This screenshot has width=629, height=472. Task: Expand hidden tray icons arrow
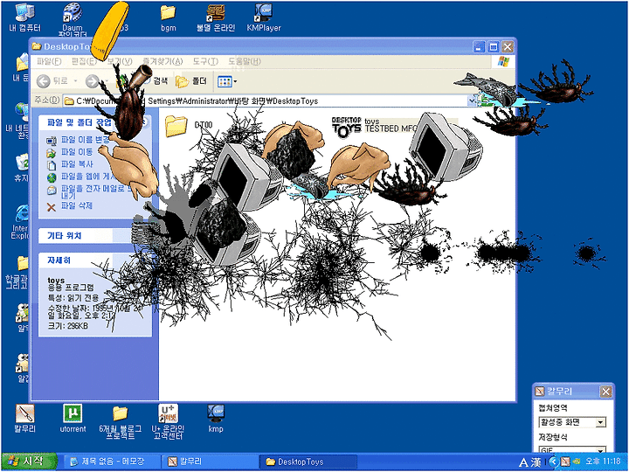[x=553, y=462]
